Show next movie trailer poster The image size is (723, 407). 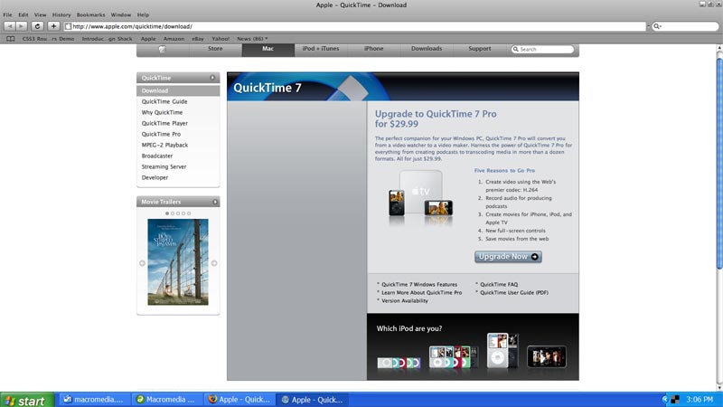214,263
